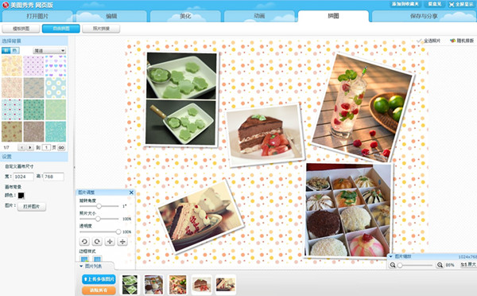Click the canvas width field 1024
The height and width of the screenshot is (296, 477).
(23, 177)
